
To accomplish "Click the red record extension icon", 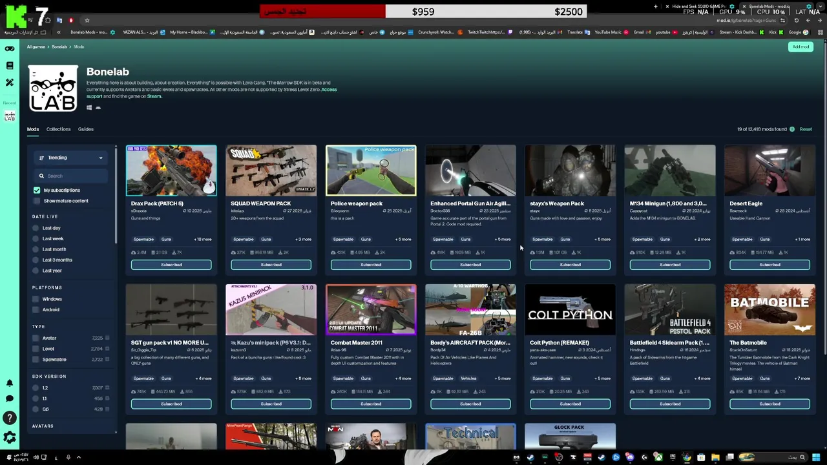I will coord(71,20).
